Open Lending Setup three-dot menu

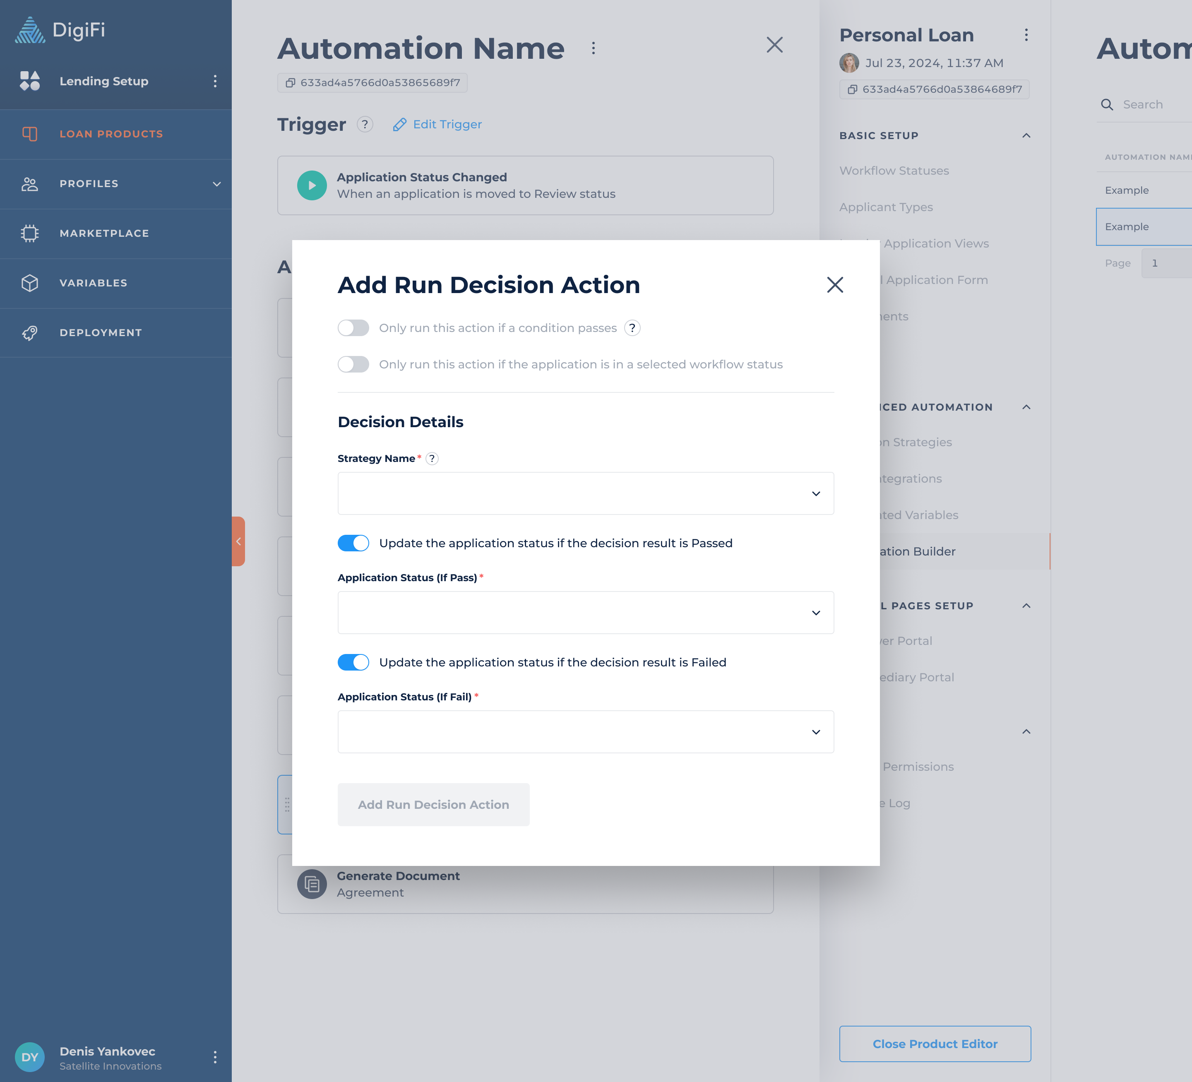tap(215, 81)
